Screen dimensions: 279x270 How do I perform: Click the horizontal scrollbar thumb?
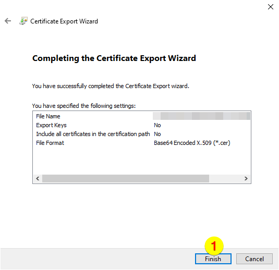pyautogui.click(x=126, y=178)
